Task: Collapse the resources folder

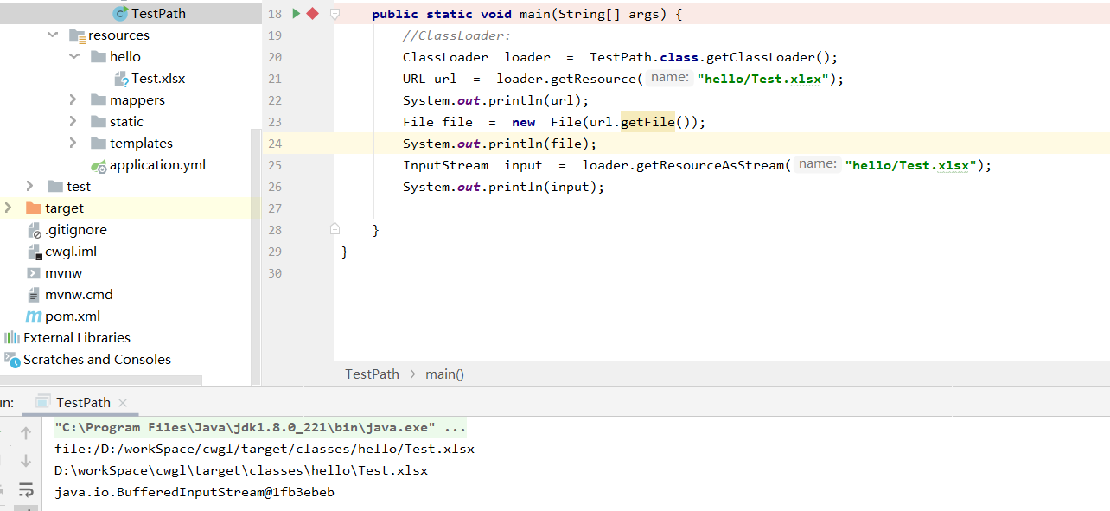Action: click(52, 35)
